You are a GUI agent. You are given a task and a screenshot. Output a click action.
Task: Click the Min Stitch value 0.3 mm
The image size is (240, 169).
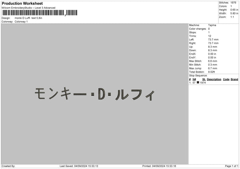[213, 65]
